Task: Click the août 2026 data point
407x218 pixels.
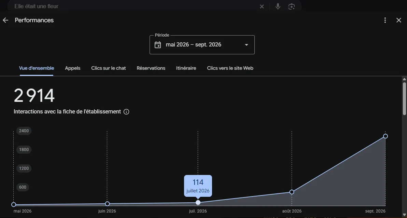Action: coord(292,192)
